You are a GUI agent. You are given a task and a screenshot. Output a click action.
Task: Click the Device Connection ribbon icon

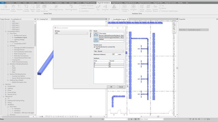pos(149,8)
